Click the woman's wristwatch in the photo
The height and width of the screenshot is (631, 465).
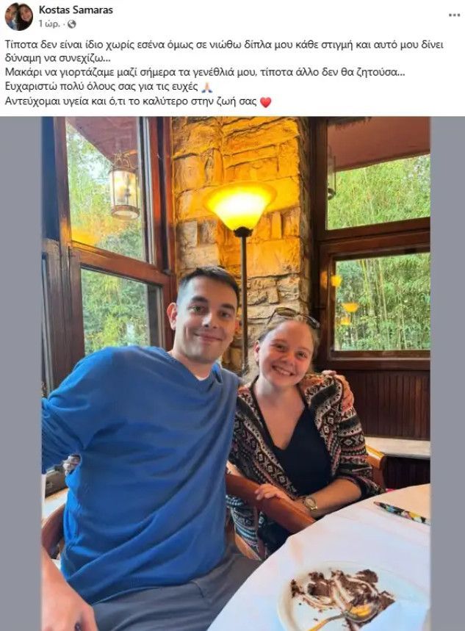[x=309, y=503]
